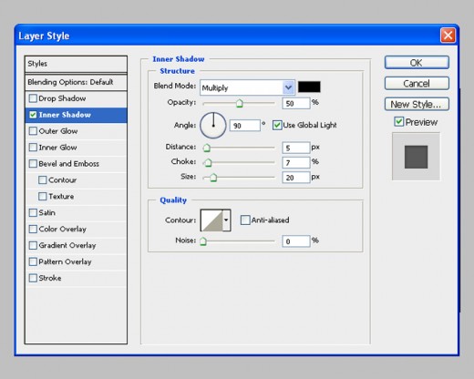The height and width of the screenshot is (379, 474).
Task: Click the Cancel button
Action: pos(417,83)
